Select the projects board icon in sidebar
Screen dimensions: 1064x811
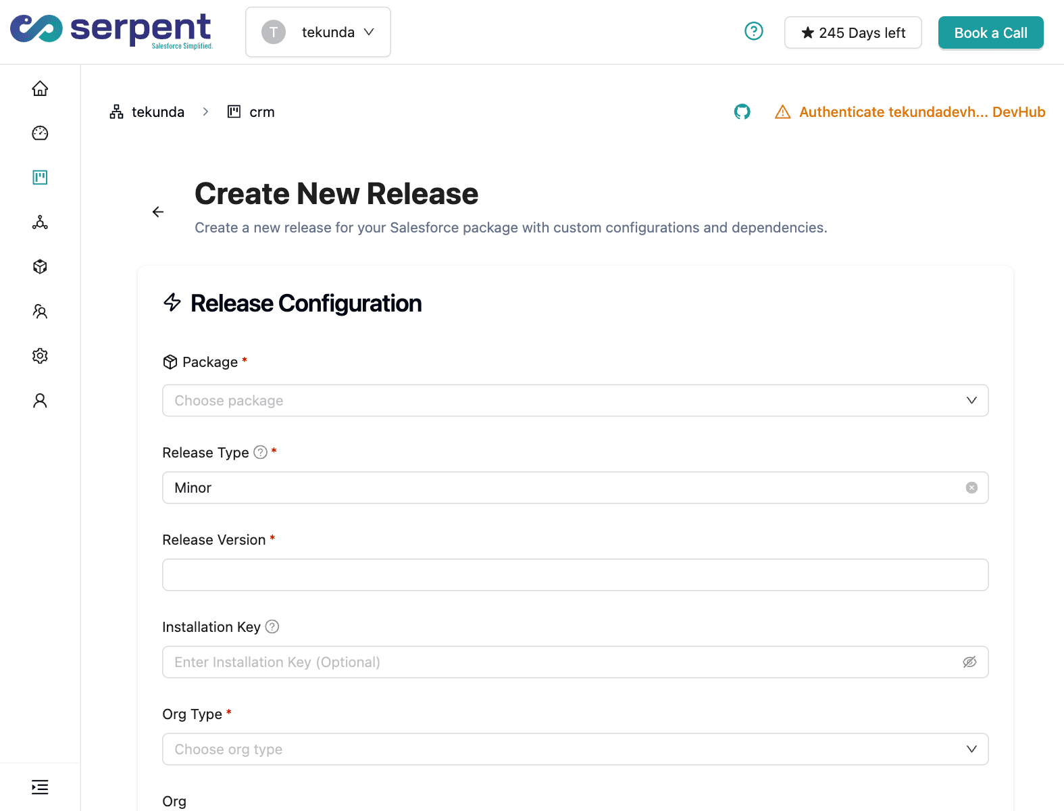pyautogui.click(x=40, y=178)
